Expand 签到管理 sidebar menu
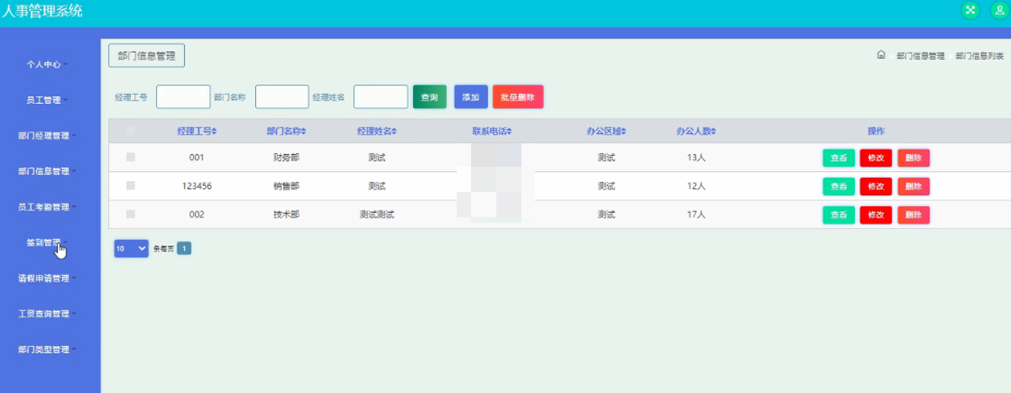Screen dimensions: 1011x393 (x=48, y=242)
